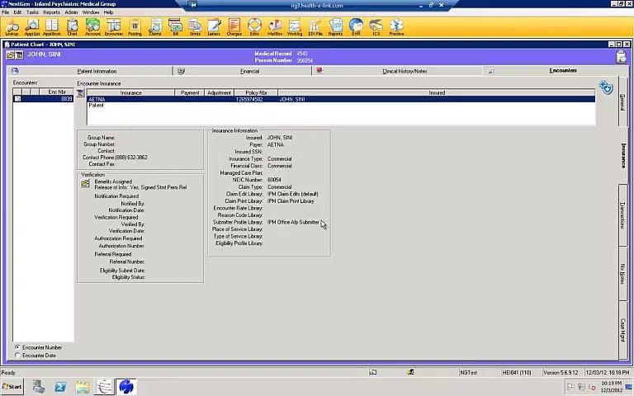The height and width of the screenshot is (396, 634).
Task: Open the Transactions side tab
Action: click(622, 215)
